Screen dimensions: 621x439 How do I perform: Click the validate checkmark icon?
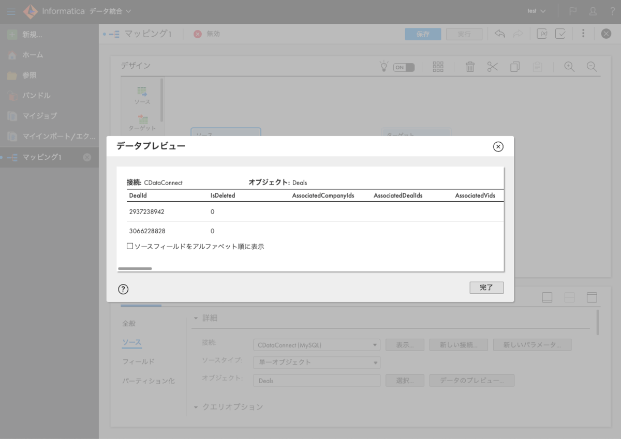pos(560,34)
